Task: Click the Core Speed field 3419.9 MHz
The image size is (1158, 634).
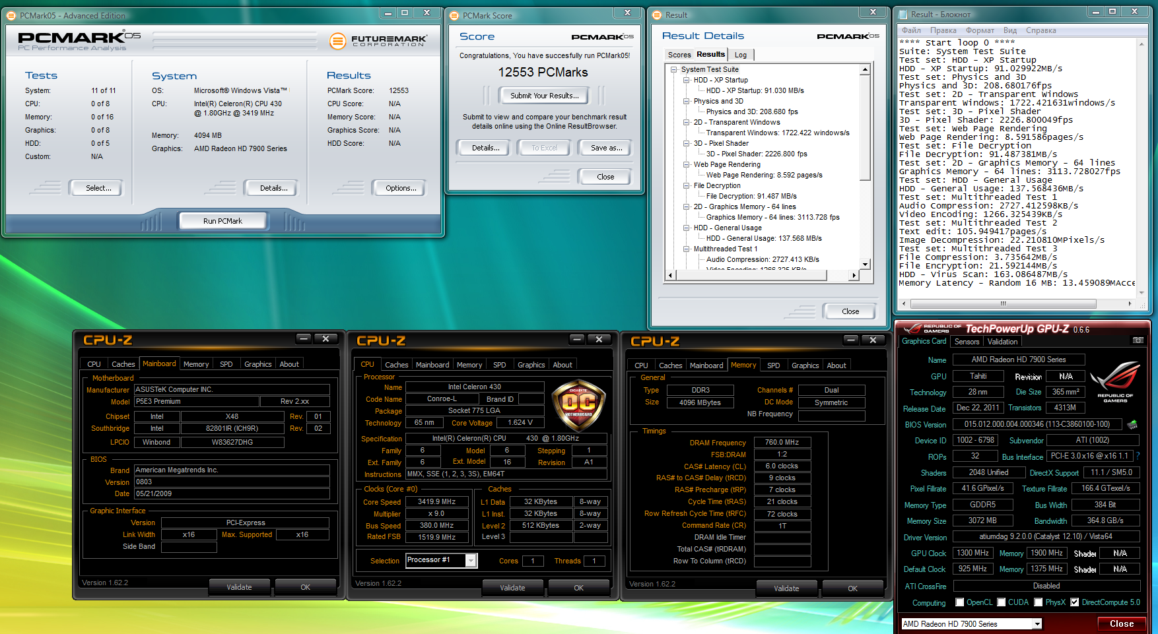Action: point(436,501)
